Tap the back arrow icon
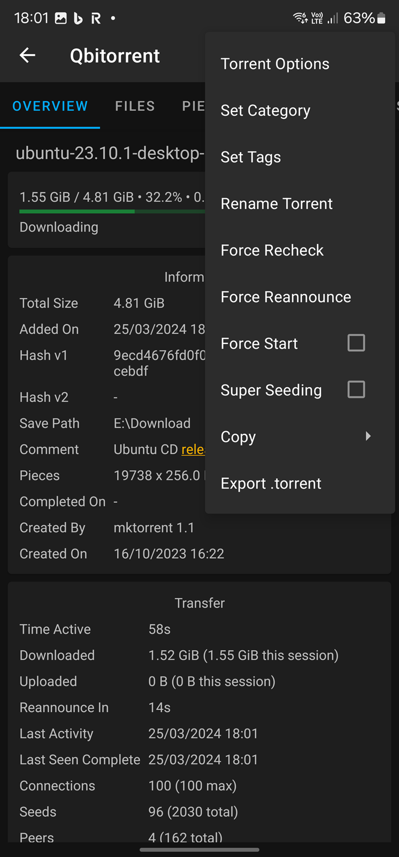Screen dimensions: 399x857 tap(27, 55)
